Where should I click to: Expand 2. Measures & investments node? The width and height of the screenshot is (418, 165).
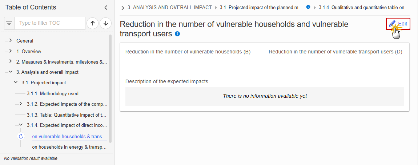11,61
